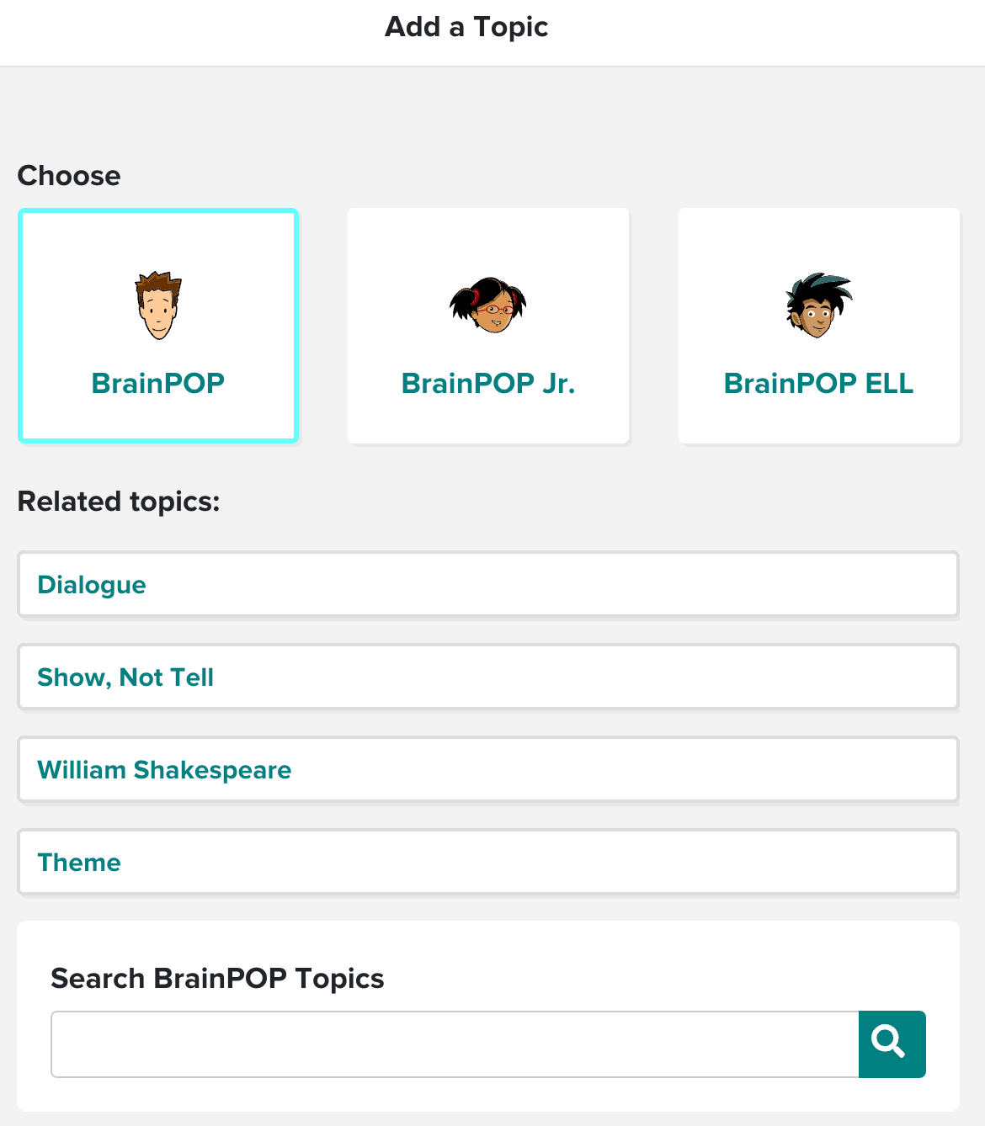This screenshot has height=1126, width=985.
Task: Click the BrainPOP Jr. text label
Action: click(488, 383)
